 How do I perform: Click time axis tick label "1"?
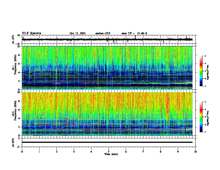click(39, 152)
